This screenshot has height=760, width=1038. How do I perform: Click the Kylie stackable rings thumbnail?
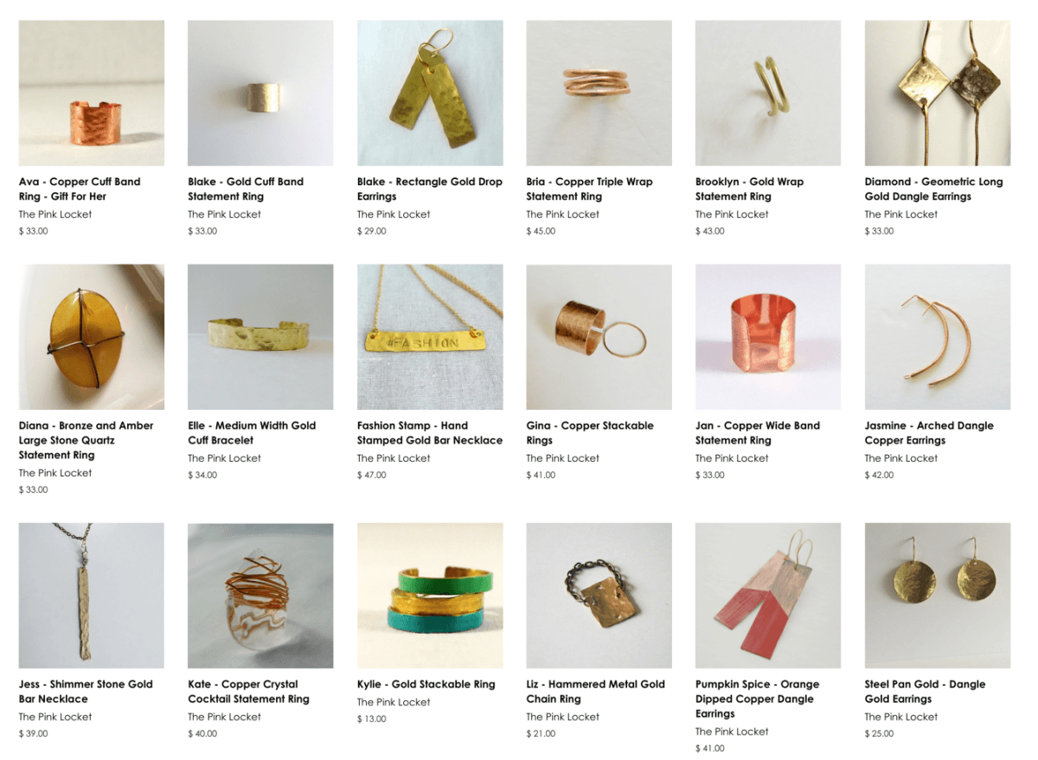click(430, 595)
